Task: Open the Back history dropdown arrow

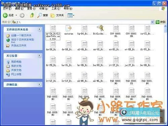Action: point(16,15)
